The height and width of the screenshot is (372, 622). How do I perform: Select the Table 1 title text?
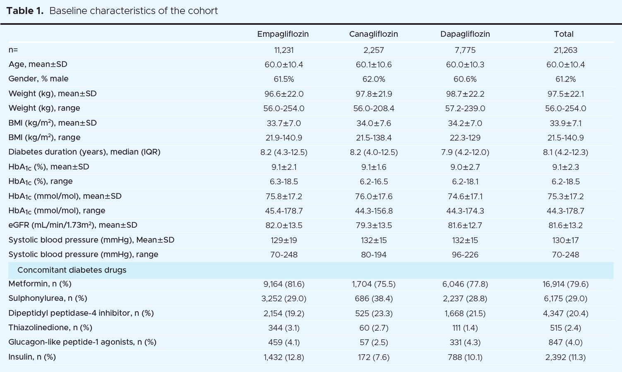112,11
